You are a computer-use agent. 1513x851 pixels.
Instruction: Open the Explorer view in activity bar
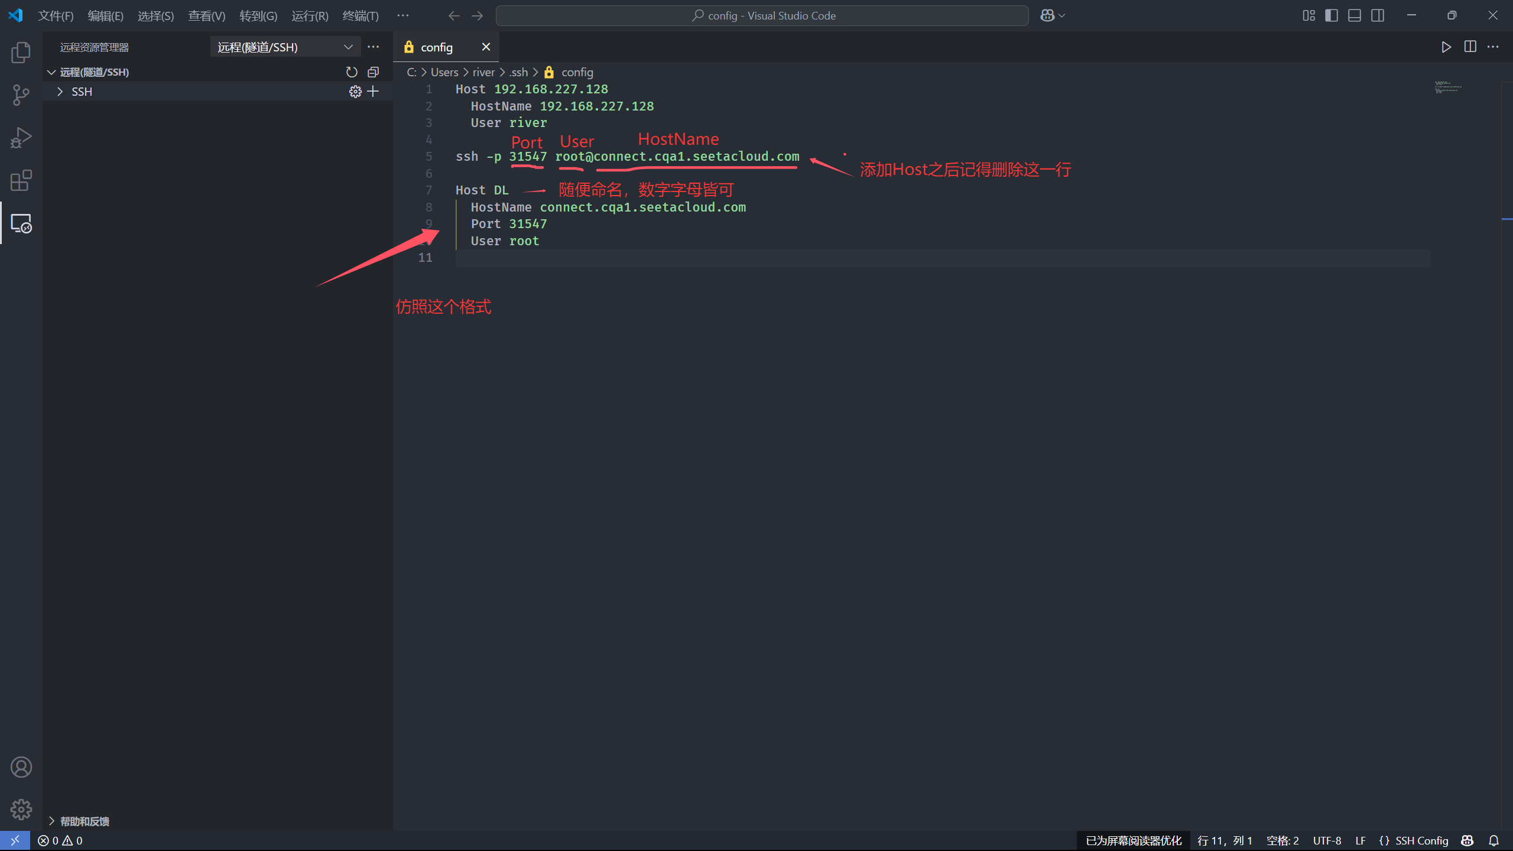pyautogui.click(x=21, y=53)
